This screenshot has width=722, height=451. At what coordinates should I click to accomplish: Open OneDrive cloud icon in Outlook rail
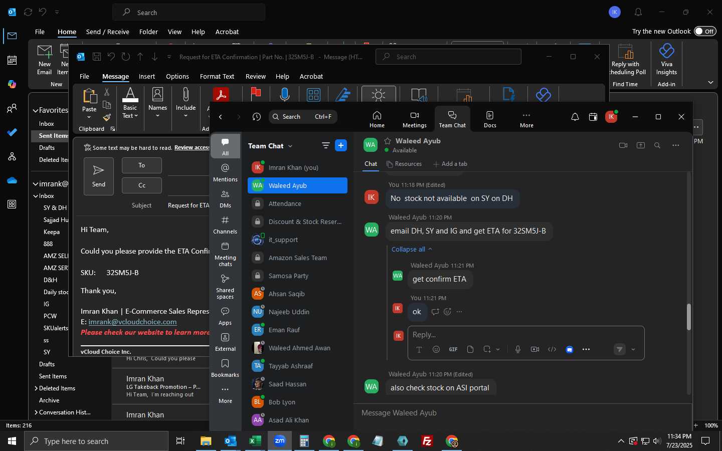pyautogui.click(x=12, y=180)
